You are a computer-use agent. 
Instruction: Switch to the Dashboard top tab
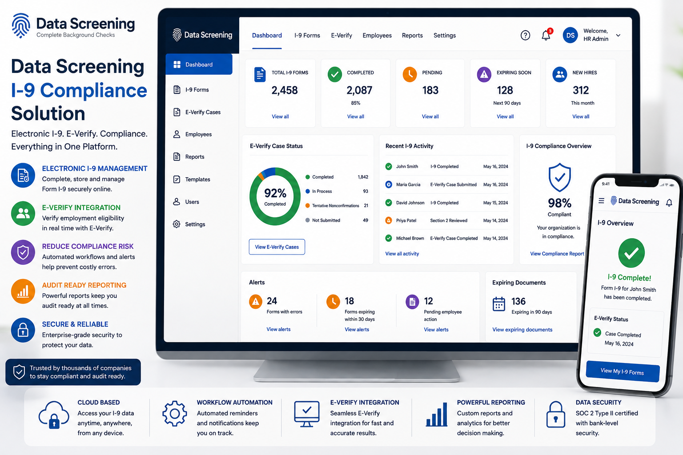coord(267,36)
